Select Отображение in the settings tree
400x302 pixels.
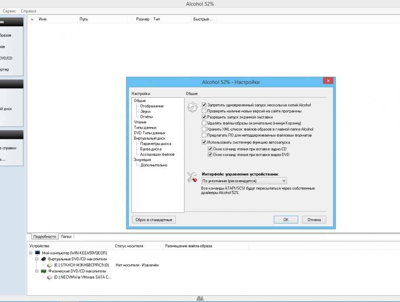pos(152,106)
